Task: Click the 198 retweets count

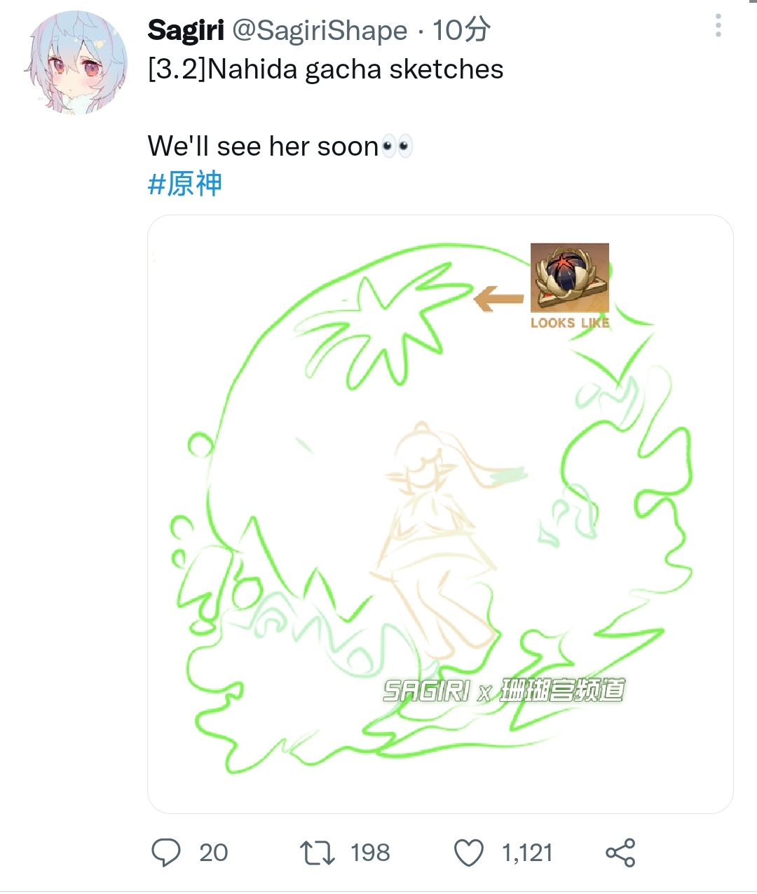Action: click(370, 853)
